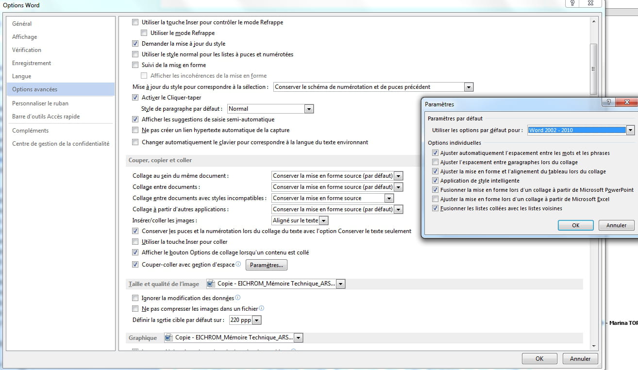Open the Word 2002 - 2010 default options dropdown
This screenshot has width=638, height=370.
630,130
